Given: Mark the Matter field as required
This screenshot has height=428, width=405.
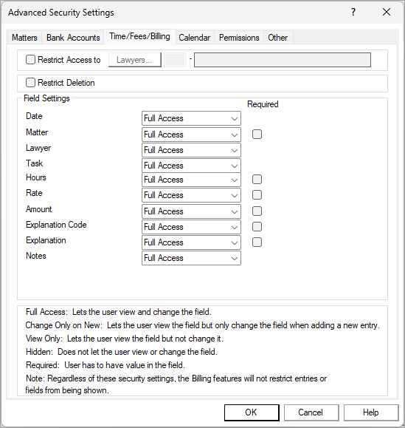Looking at the screenshot, I should 257,135.
